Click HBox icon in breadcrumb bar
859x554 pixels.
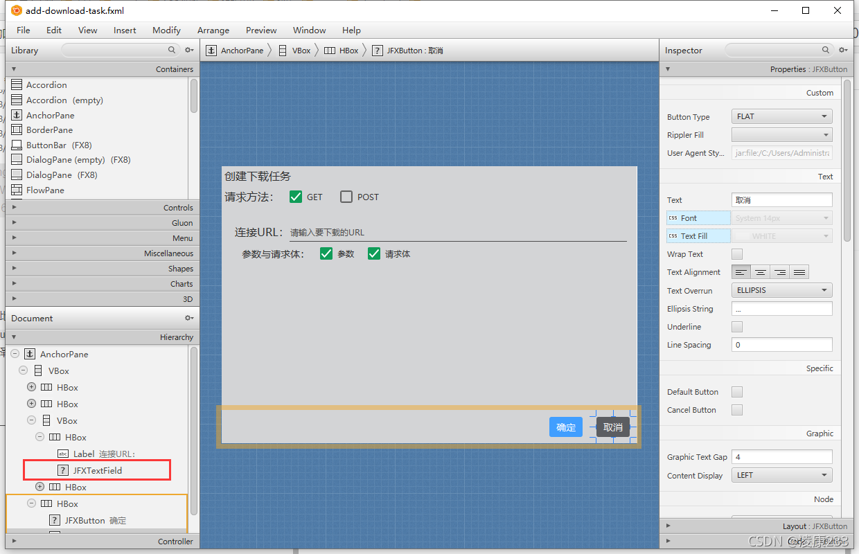(x=330, y=51)
